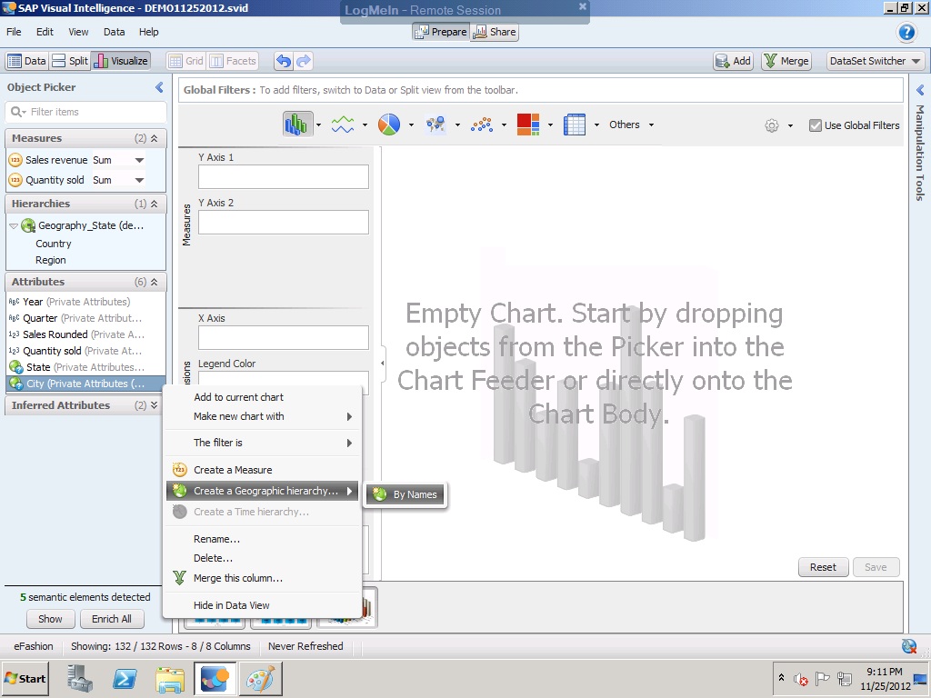931x698 pixels.
Task: Expand the Inferred Attributes section
Action: click(x=154, y=405)
